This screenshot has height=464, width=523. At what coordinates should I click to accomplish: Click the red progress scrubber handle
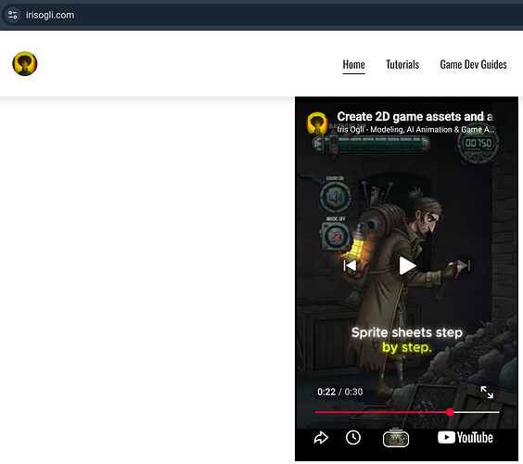pyautogui.click(x=450, y=412)
